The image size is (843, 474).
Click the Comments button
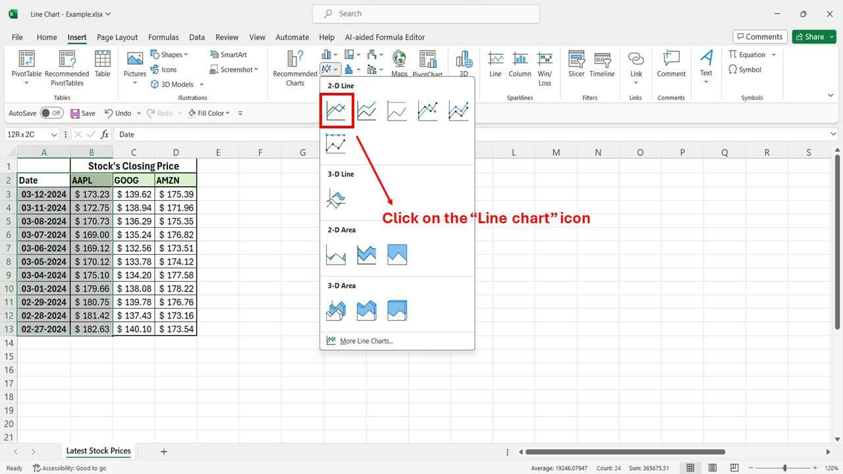[x=760, y=37]
